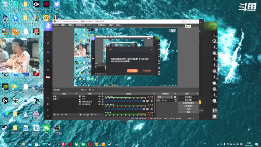The height and width of the screenshot is (147, 261).
Task: Open the 工具(T) menu in OBS
Action: tap(111, 25)
